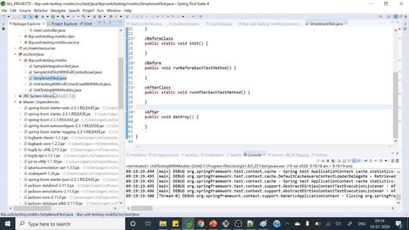Click the toolbar Search magnifier icon
Screen dimensions: 409x230
pyautogui.click(x=381, y=17)
